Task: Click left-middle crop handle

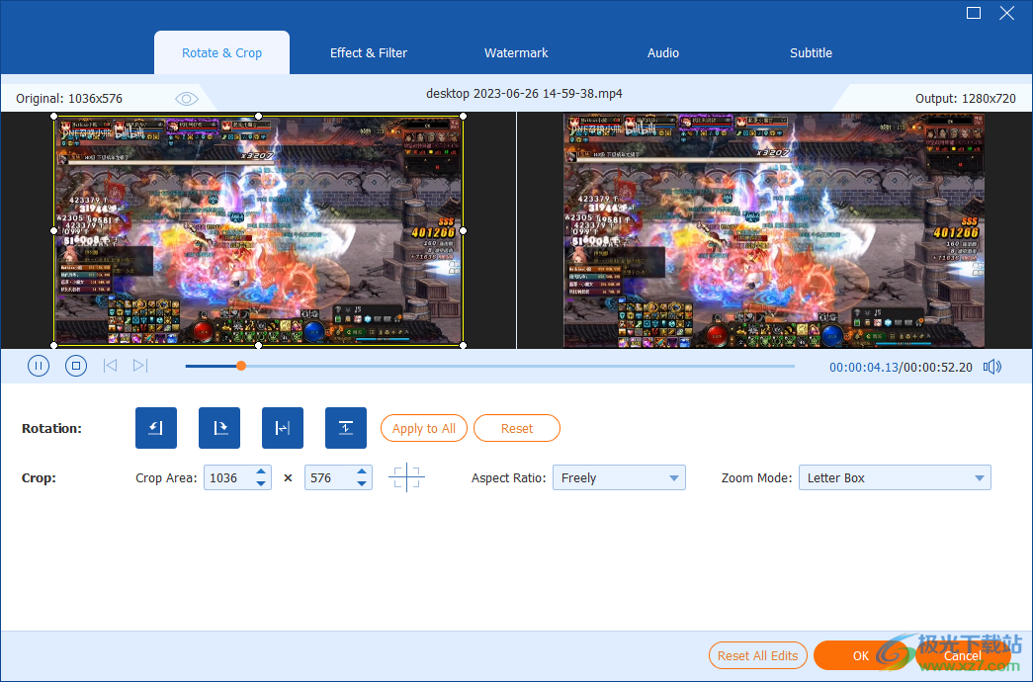Action: coord(54,230)
